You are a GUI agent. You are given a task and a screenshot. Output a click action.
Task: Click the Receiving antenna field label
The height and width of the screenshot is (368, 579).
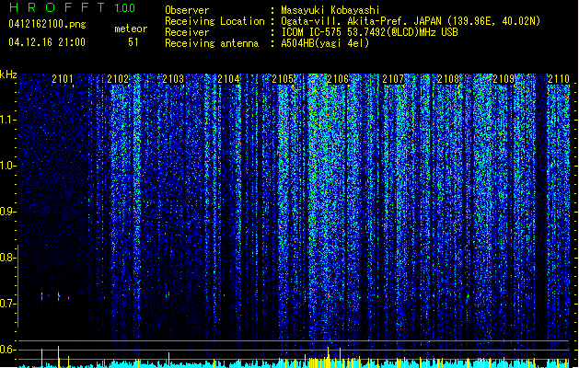(212, 43)
